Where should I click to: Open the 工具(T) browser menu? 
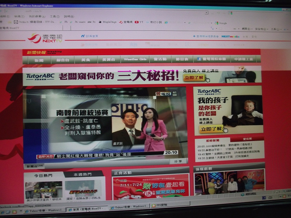[x=55, y=17]
